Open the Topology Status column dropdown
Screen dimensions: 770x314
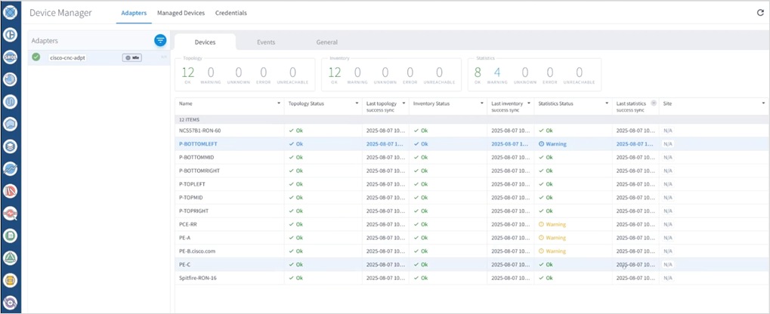(357, 103)
